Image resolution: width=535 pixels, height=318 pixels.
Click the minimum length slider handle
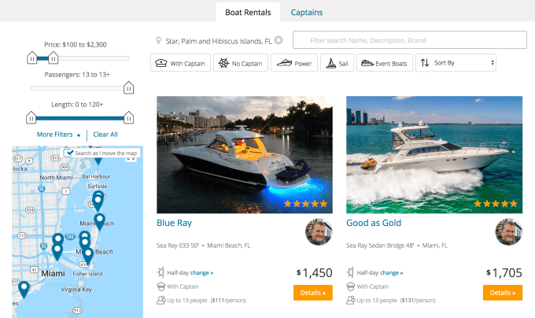(31, 118)
